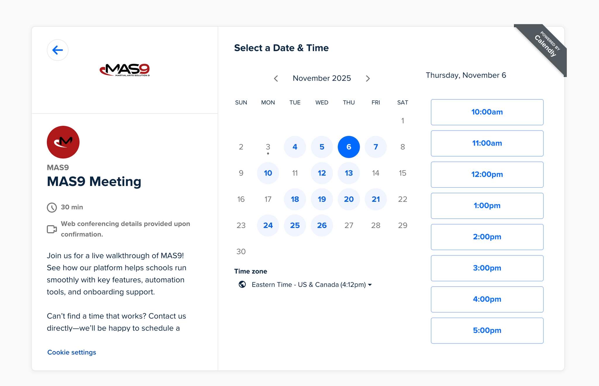The height and width of the screenshot is (386, 599).
Task: Select the 5:00pm time slot
Action: (487, 330)
